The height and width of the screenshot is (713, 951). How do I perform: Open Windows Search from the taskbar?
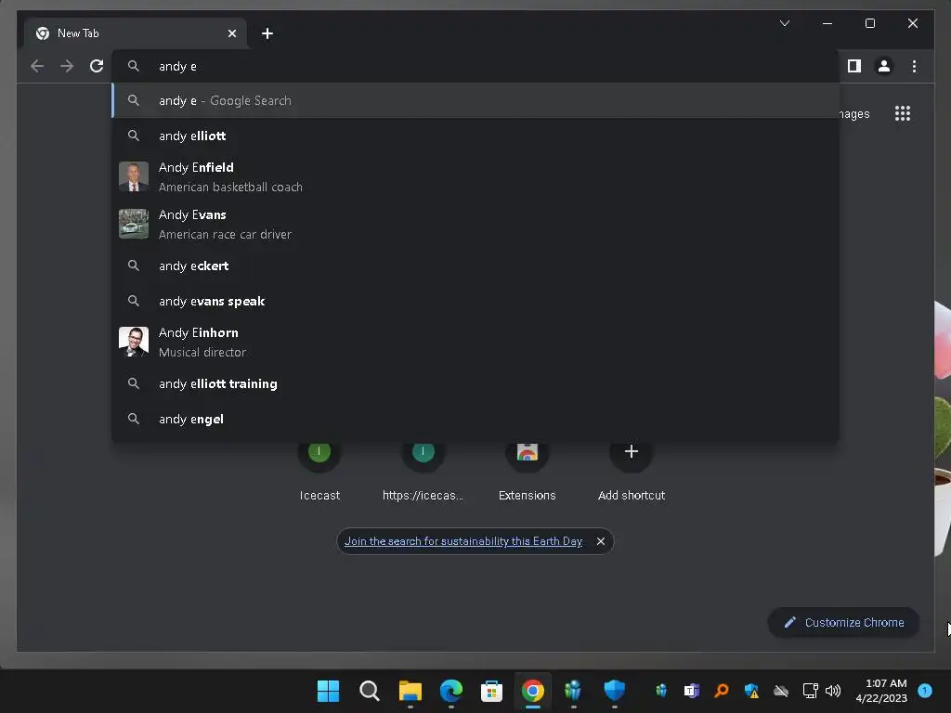[369, 691]
